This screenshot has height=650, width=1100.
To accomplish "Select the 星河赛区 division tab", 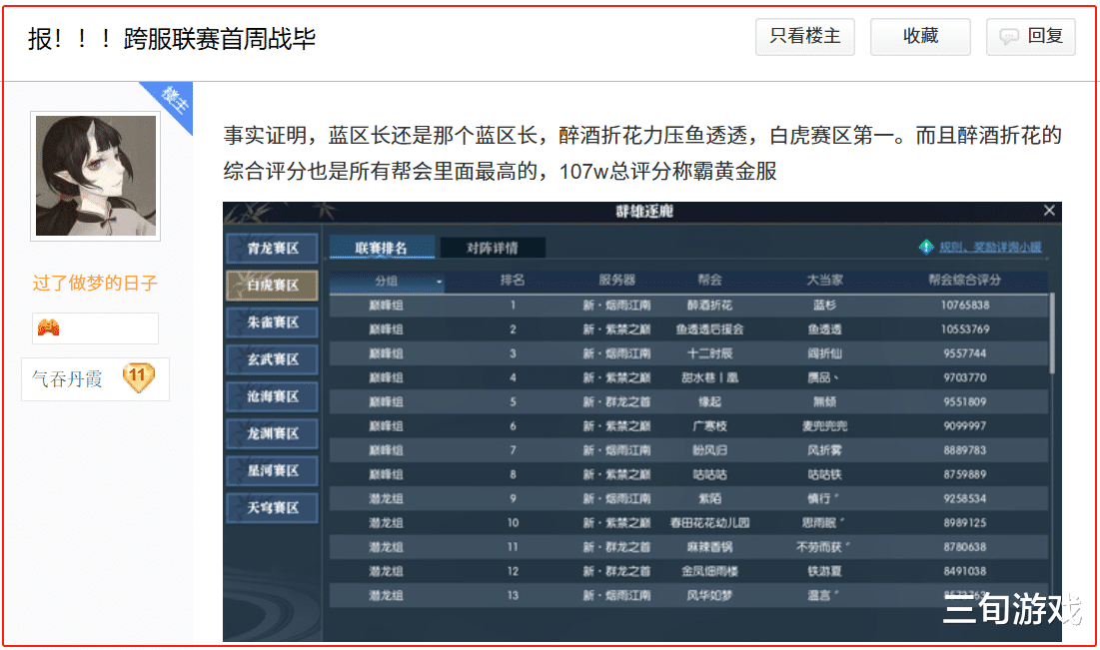I will pos(272,470).
